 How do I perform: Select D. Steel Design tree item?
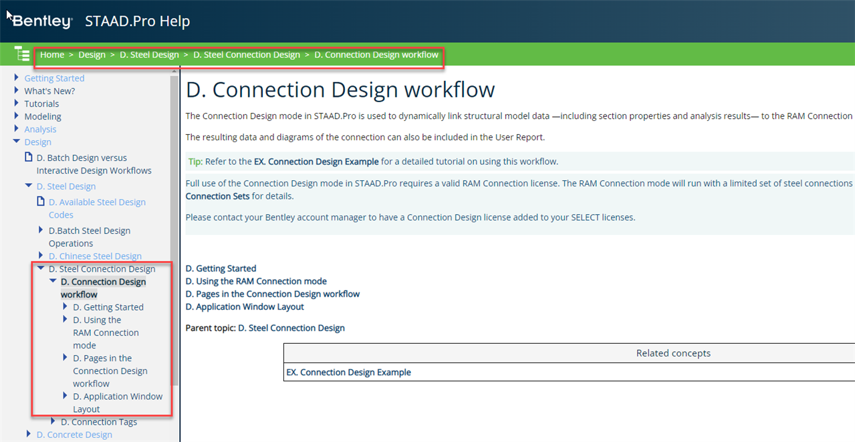click(x=66, y=186)
